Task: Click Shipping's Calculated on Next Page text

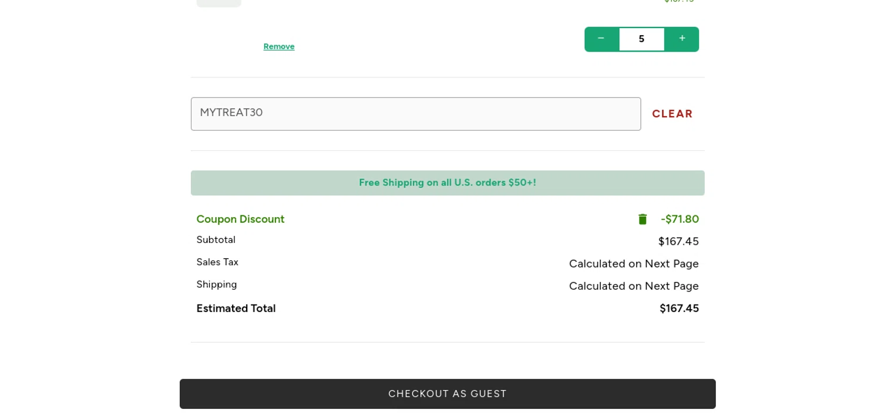Action: 634,286
